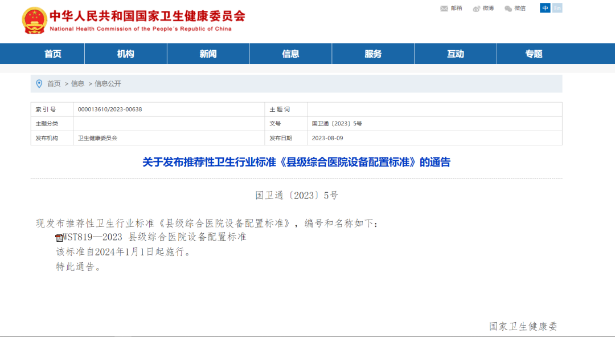Image resolution: width=615 pixels, height=337 pixels.
Task: Switch language to Chinese with 中 button
Action: tap(545, 8)
